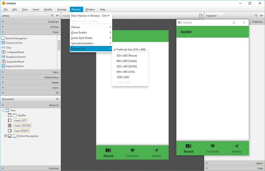Click the LEFT placeholder position icon

(10, 120)
